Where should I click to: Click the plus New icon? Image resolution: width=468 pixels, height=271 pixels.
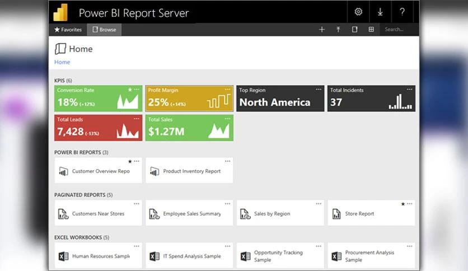[x=322, y=30]
